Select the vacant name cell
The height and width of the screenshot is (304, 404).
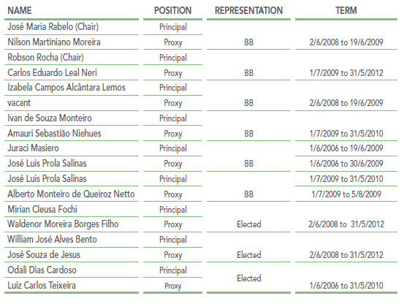(19, 103)
